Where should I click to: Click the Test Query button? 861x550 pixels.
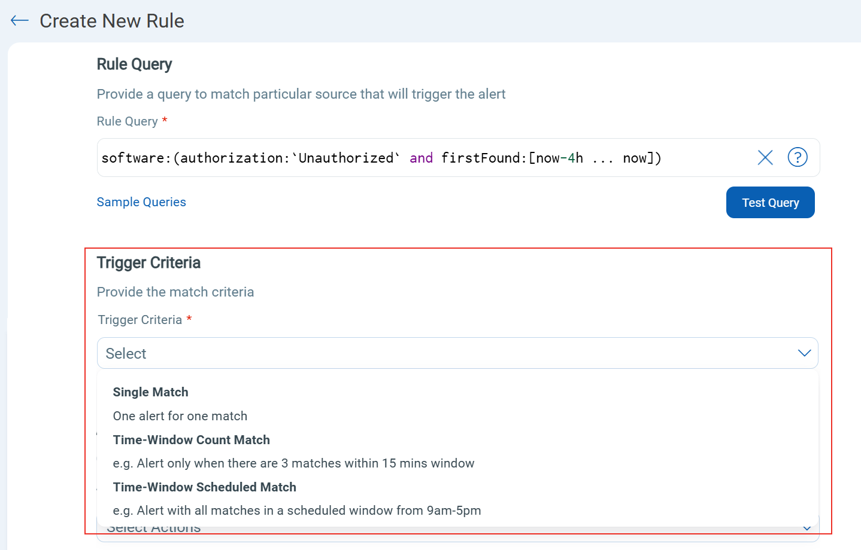coord(770,203)
